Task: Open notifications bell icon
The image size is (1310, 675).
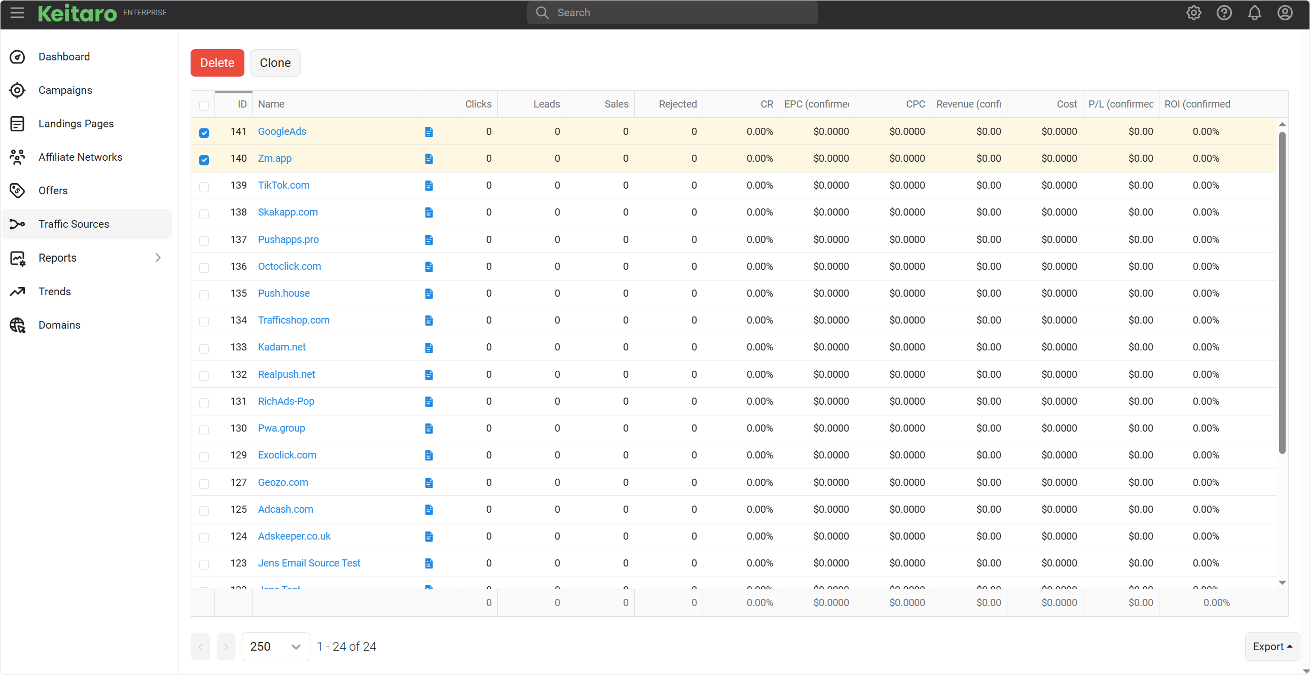Action: coord(1255,13)
